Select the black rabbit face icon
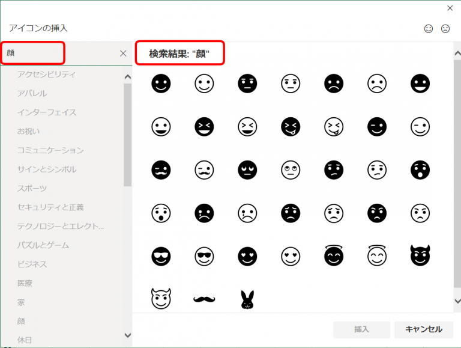The width and height of the screenshot is (461, 348). tap(247, 299)
